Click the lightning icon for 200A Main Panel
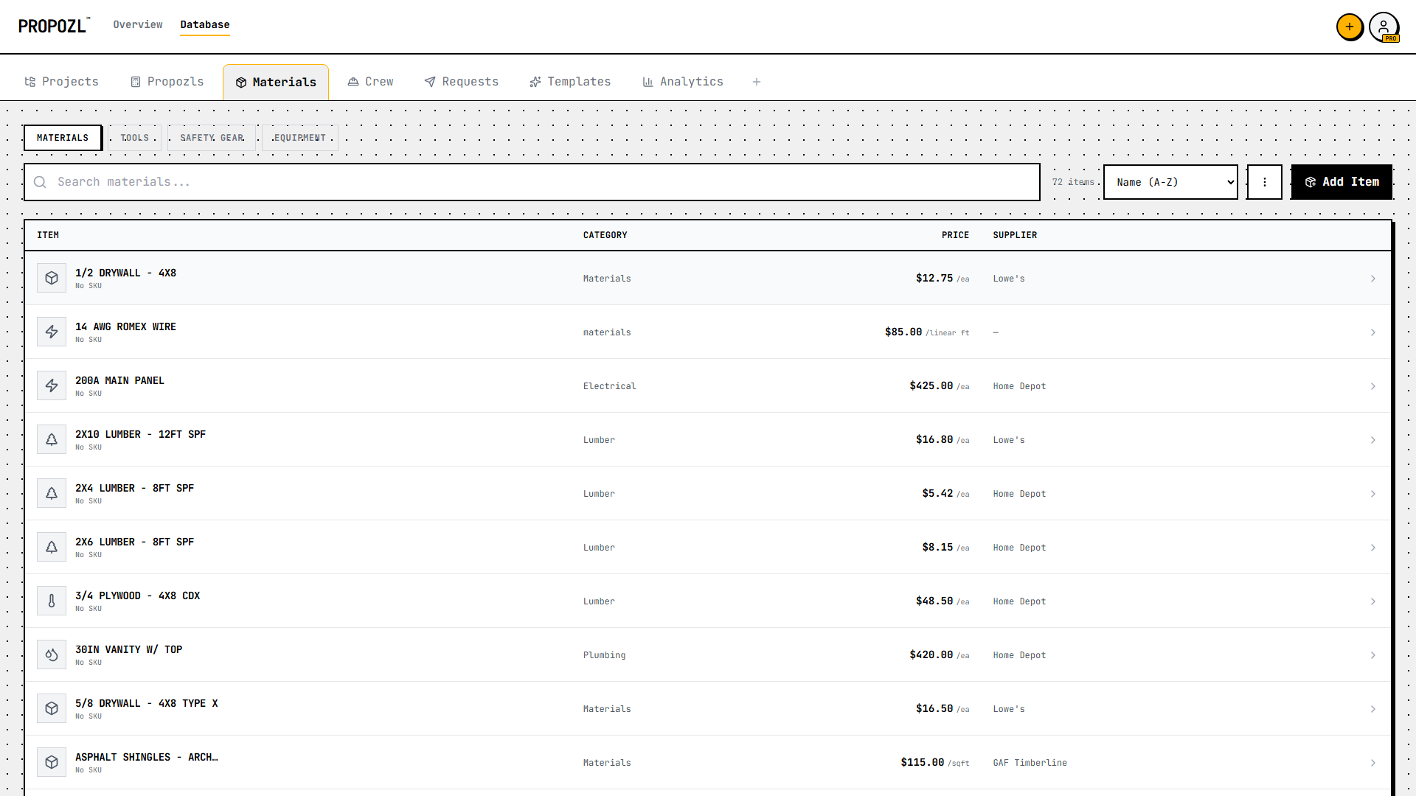1416x796 pixels. click(52, 385)
